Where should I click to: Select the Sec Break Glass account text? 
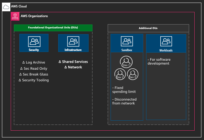[x=34, y=74]
